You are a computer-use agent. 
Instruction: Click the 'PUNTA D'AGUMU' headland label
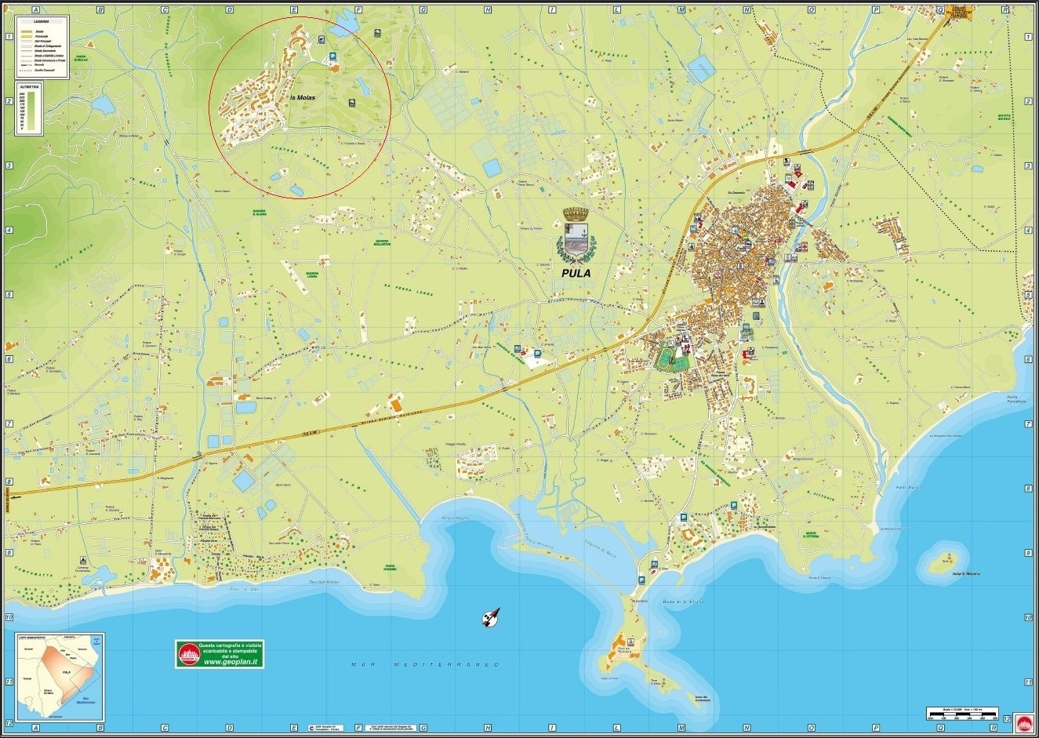click(x=390, y=568)
